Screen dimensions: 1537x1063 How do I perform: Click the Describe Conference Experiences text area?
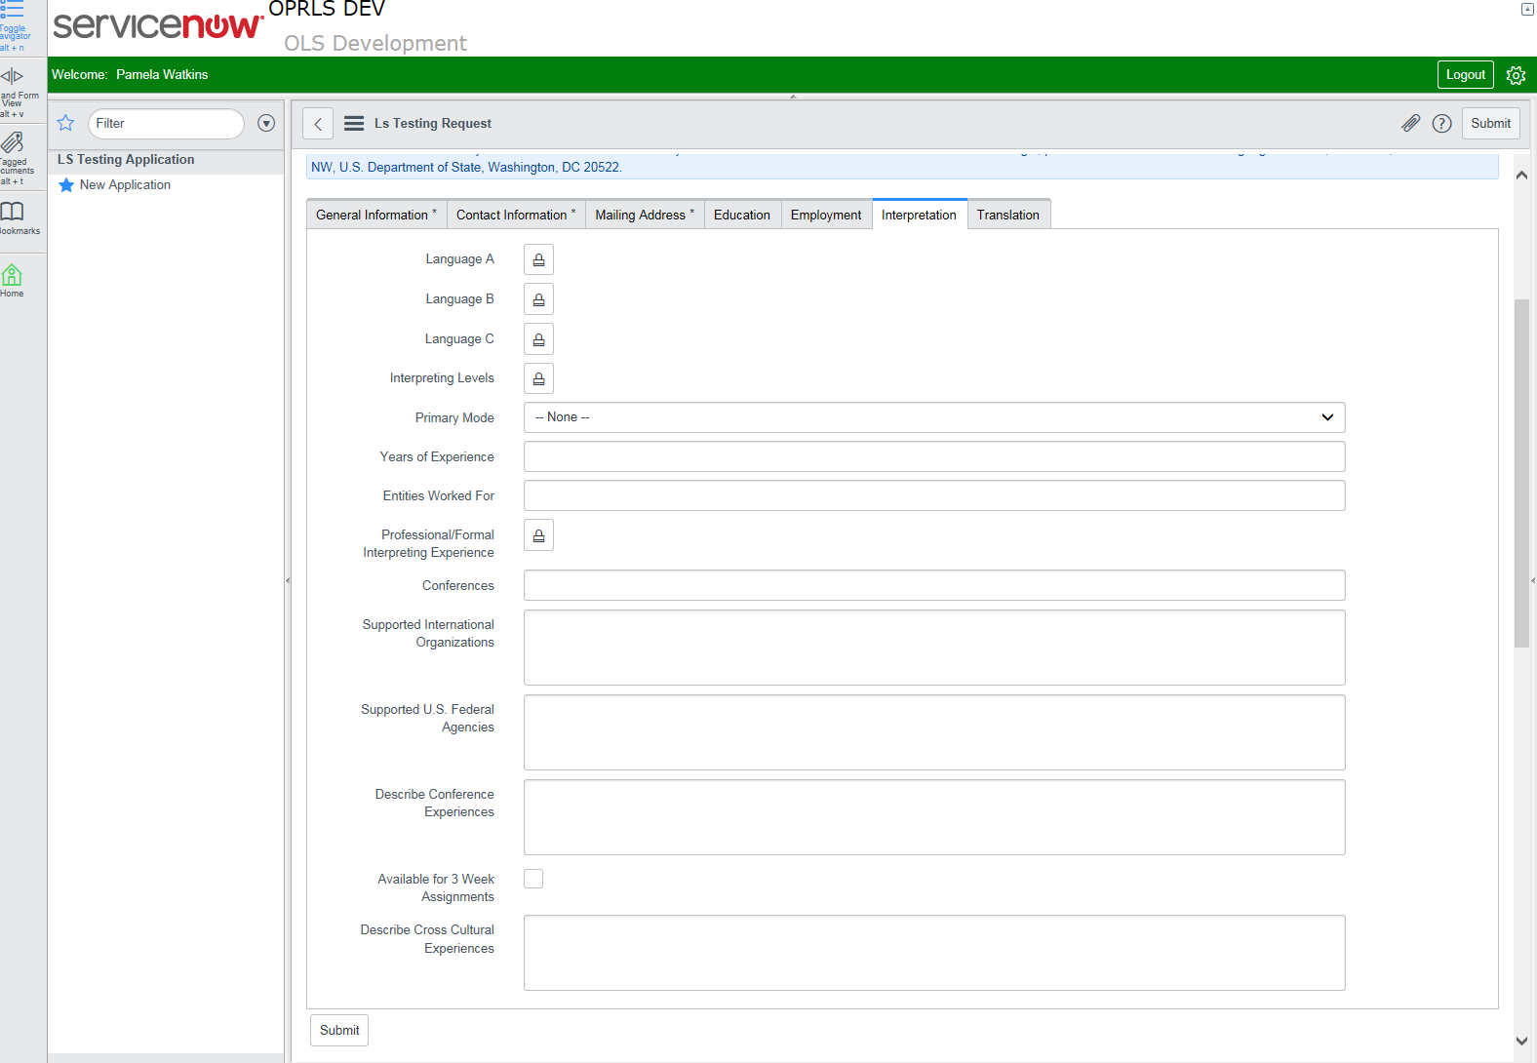click(934, 817)
